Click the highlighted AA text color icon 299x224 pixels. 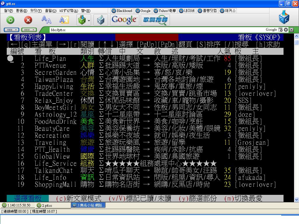tap(64, 20)
